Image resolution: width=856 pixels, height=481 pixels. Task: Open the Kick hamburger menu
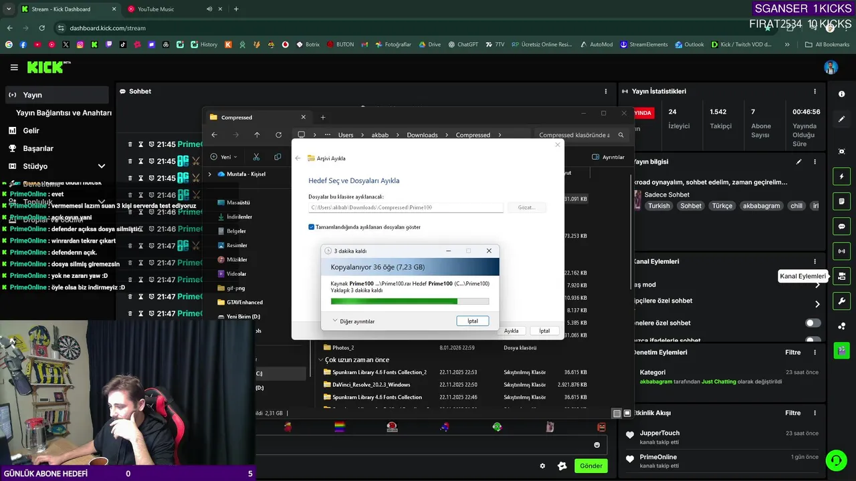pos(14,67)
